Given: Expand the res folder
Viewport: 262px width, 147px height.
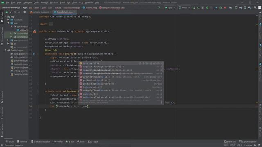Looking at the screenshot, I should click(x=8, y=44).
